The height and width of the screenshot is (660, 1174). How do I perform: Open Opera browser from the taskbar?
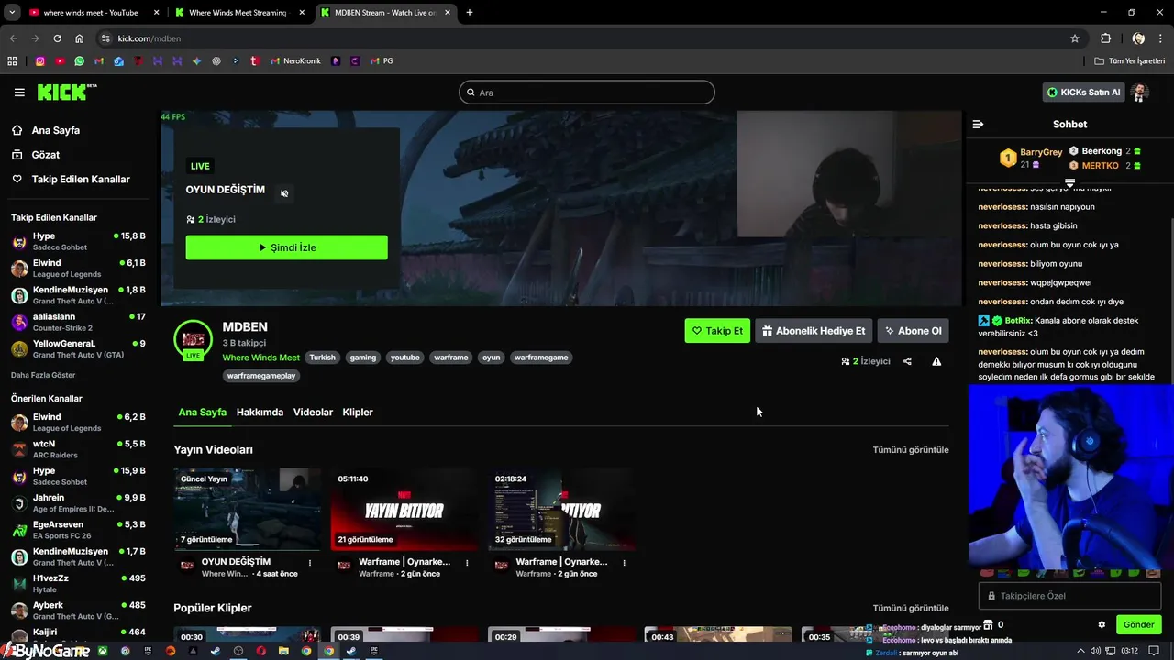click(x=260, y=651)
